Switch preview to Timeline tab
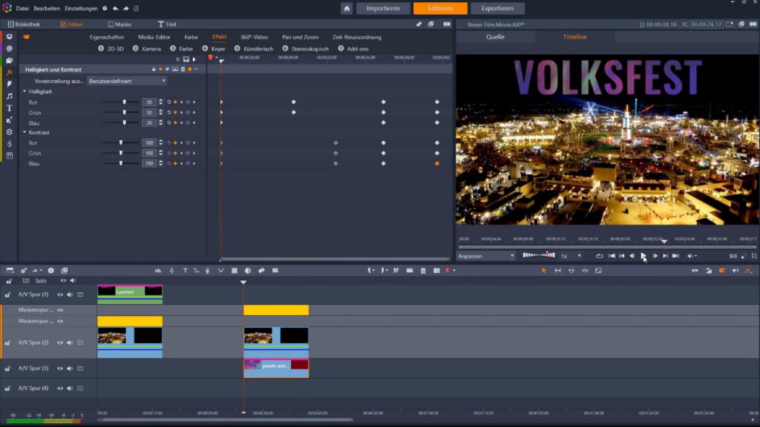The height and width of the screenshot is (427, 760). (574, 37)
